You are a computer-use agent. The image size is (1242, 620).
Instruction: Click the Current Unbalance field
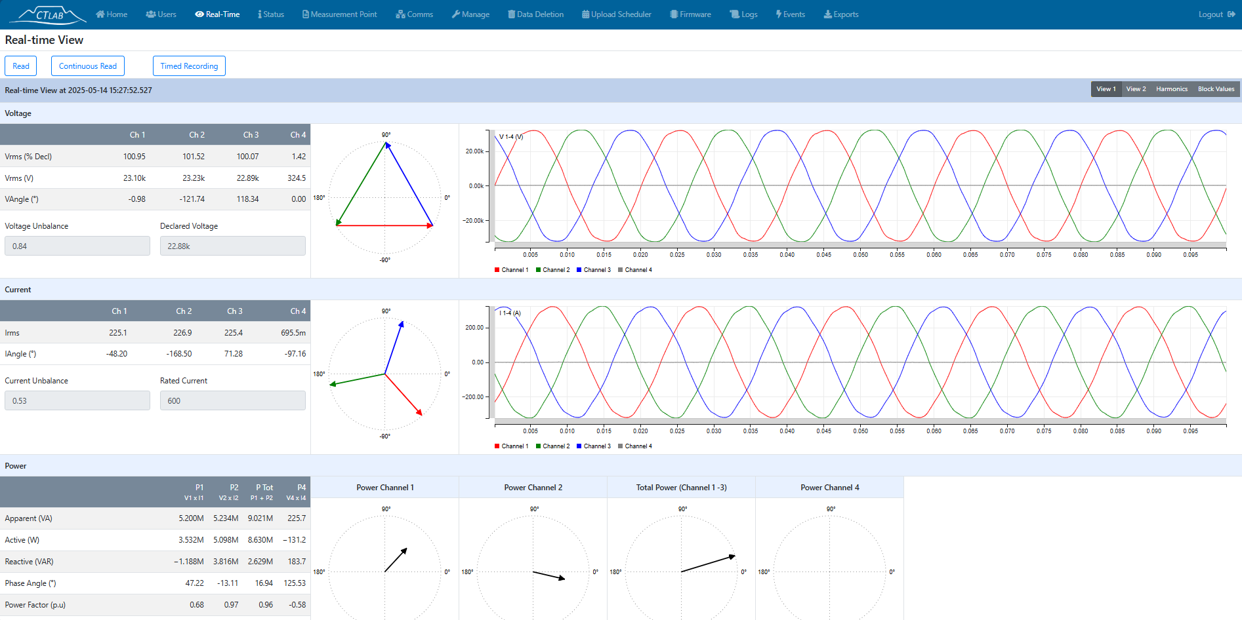(77, 400)
